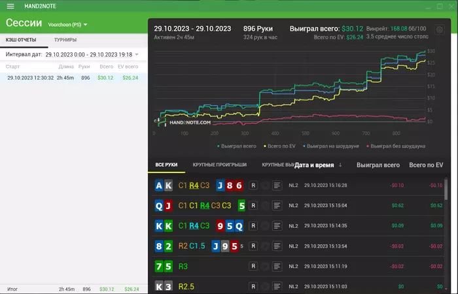The width and height of the screenshot is (458, 294).
Task: Click R replayer button for KK hand
Action: pos(253,226)
